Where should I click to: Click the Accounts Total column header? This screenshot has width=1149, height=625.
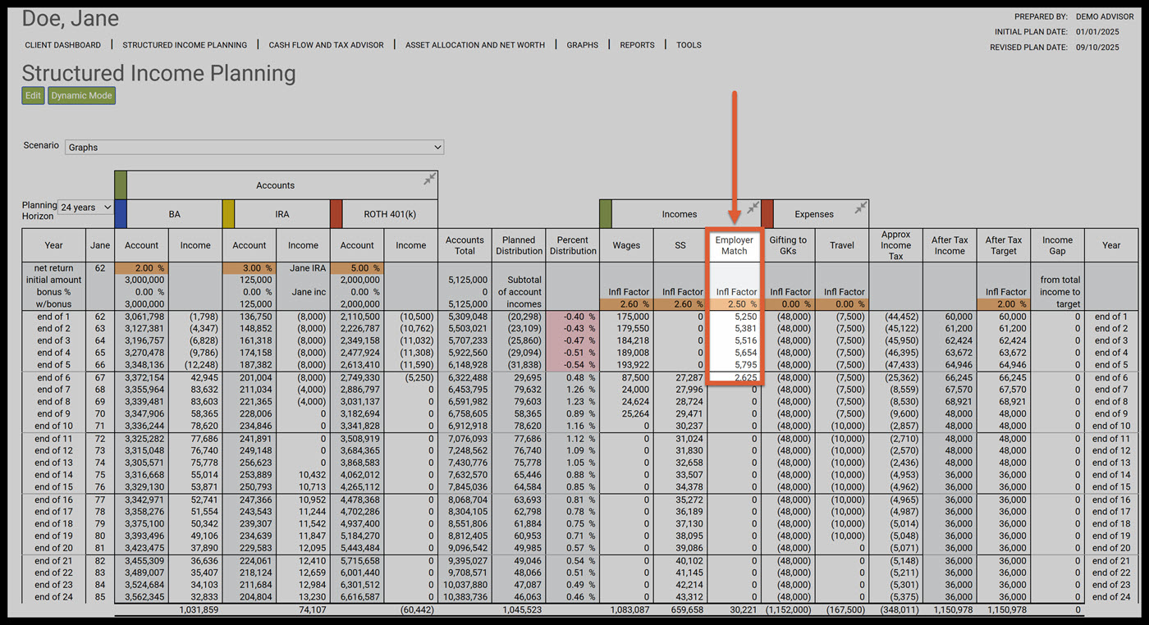465,245
